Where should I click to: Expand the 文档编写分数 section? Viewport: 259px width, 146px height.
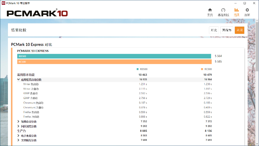click(x=18, y=140)
